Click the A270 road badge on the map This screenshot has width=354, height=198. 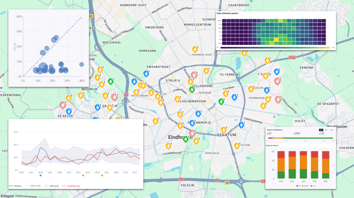pyautogui.click(x=293, y=57)
